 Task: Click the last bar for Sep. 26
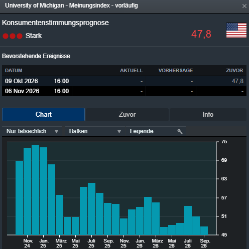(x=204, y=230)
